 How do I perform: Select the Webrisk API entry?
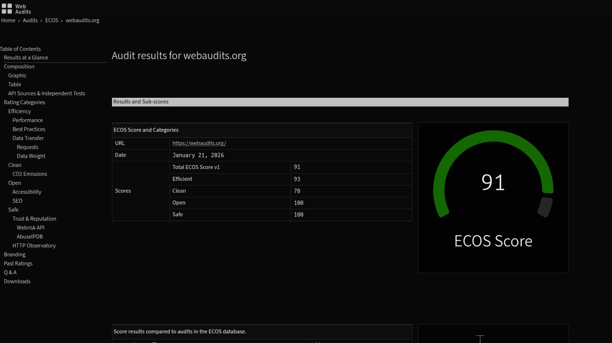(30, 227)
